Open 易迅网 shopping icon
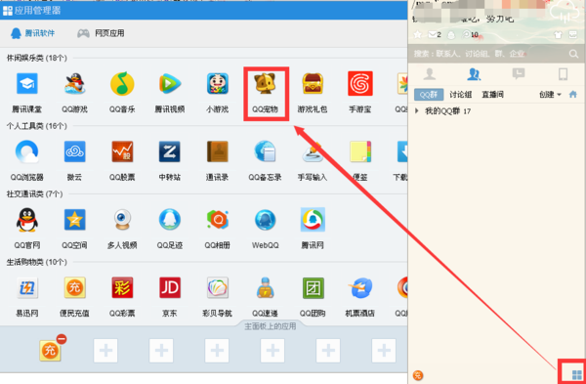Viewport: 586px width, 384px height. tap(27, 287)
